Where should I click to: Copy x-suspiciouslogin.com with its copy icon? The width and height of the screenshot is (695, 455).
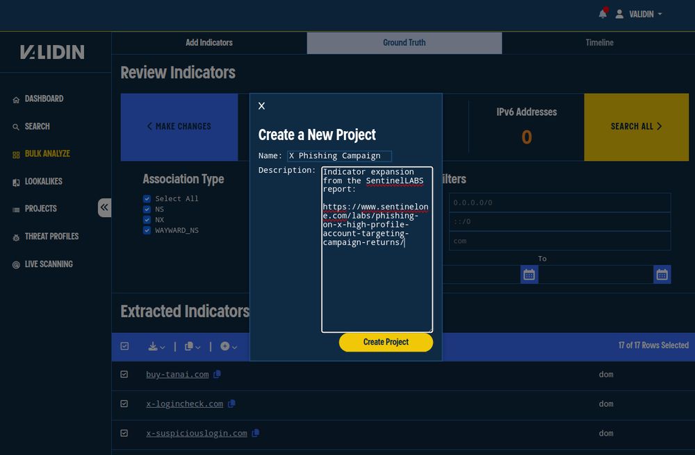click(x=255, y=433)
